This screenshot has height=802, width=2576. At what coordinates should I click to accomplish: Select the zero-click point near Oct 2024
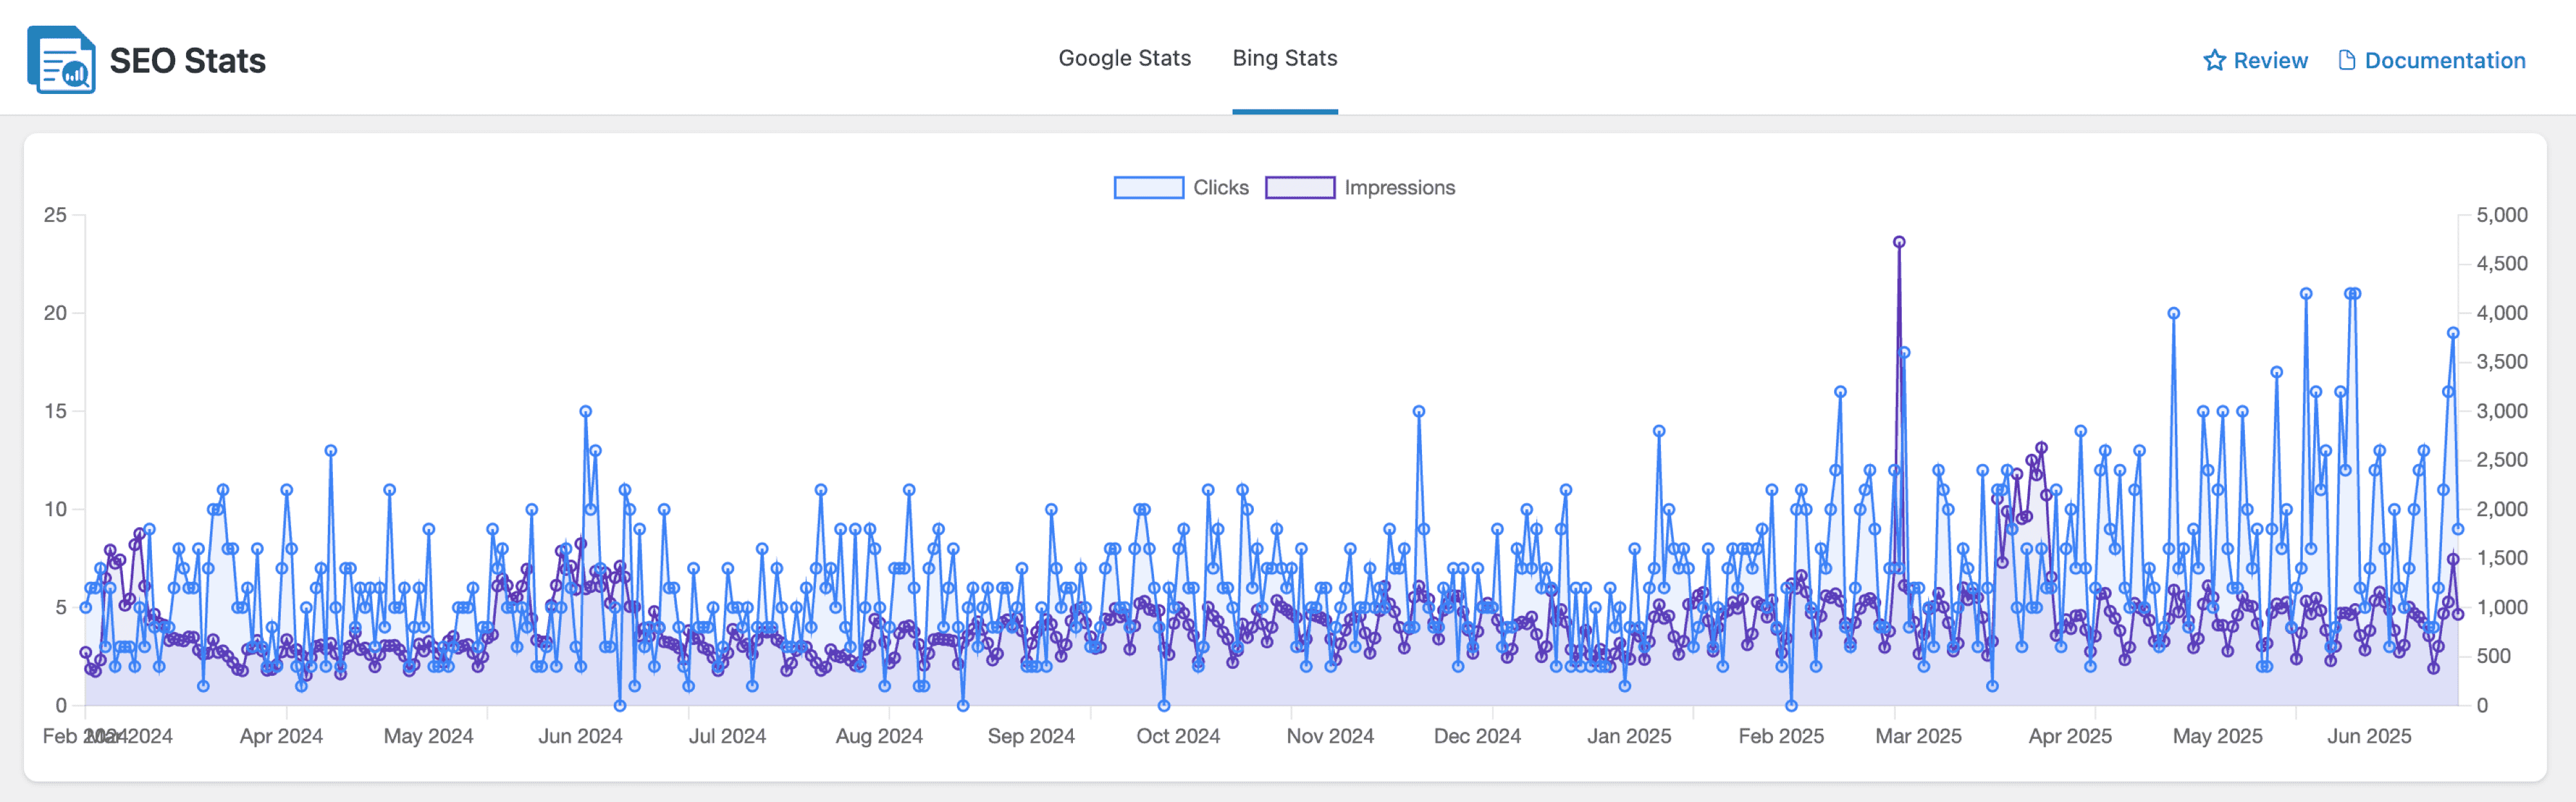pyautogui.click(x=1164, y=705)
